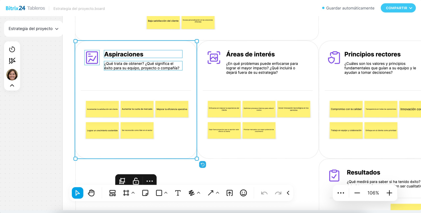This screenshot has width=421, height=213.
Task: Open more options in frame context bar
Action: pos(150,181)
